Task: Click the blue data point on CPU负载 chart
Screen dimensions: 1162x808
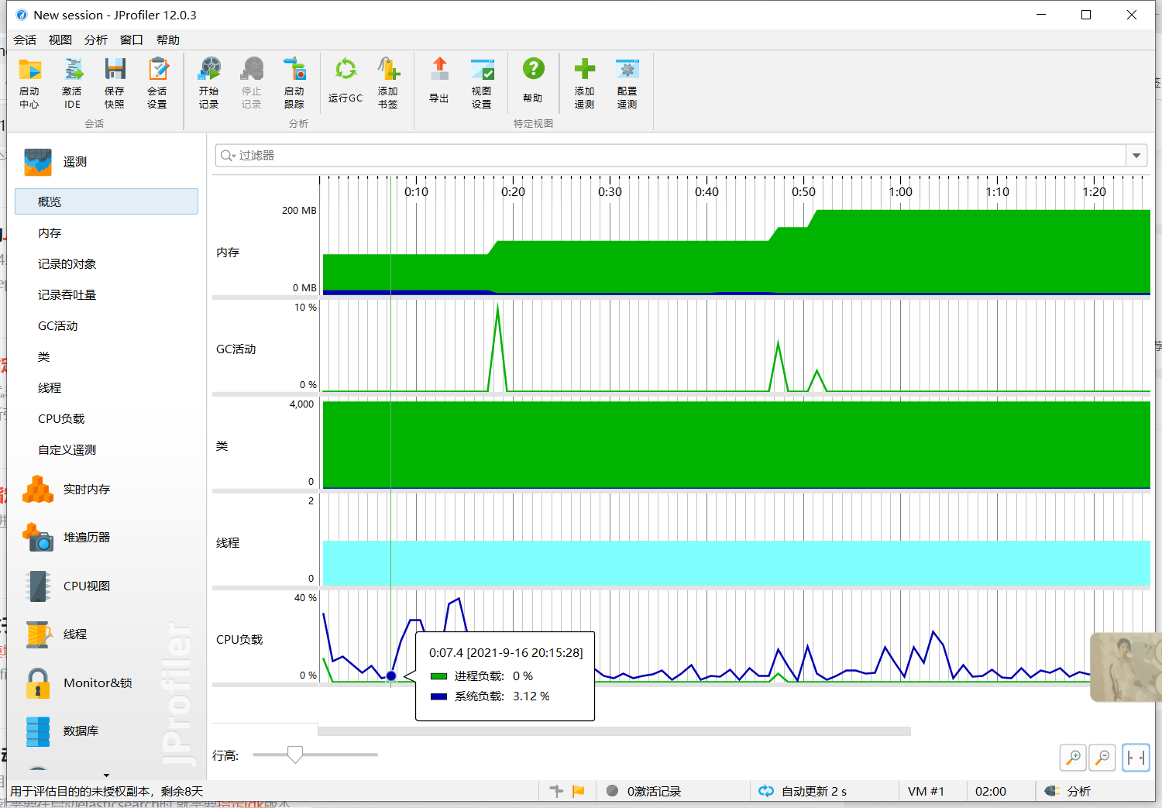Action: point(391,676)
